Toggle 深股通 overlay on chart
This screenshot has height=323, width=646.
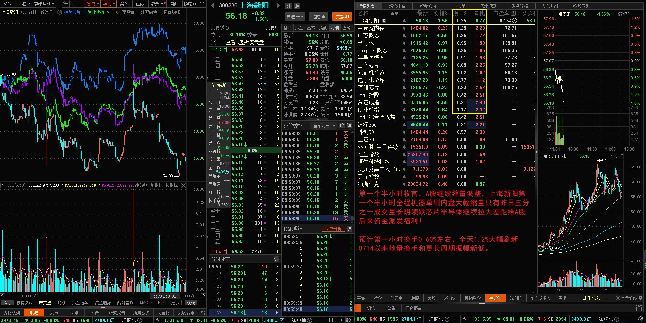click(x=128, y=12)
